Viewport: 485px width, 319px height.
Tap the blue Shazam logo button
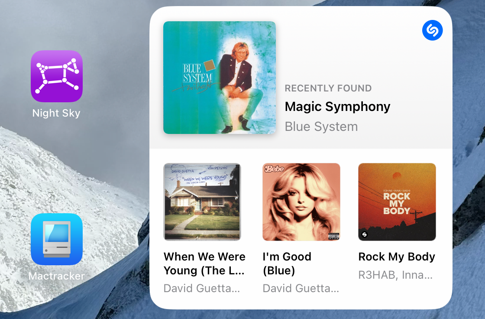pos(433,30)
